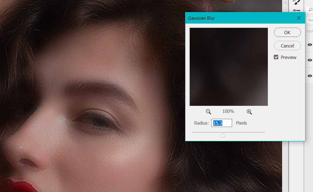The width and height of the screenshot is (313, 192).
Task: Click the canvas scrollbar up arrow
Action: [285, 3]
